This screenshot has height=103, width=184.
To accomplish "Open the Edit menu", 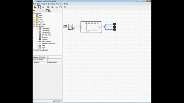I will [x=39, y=4].
